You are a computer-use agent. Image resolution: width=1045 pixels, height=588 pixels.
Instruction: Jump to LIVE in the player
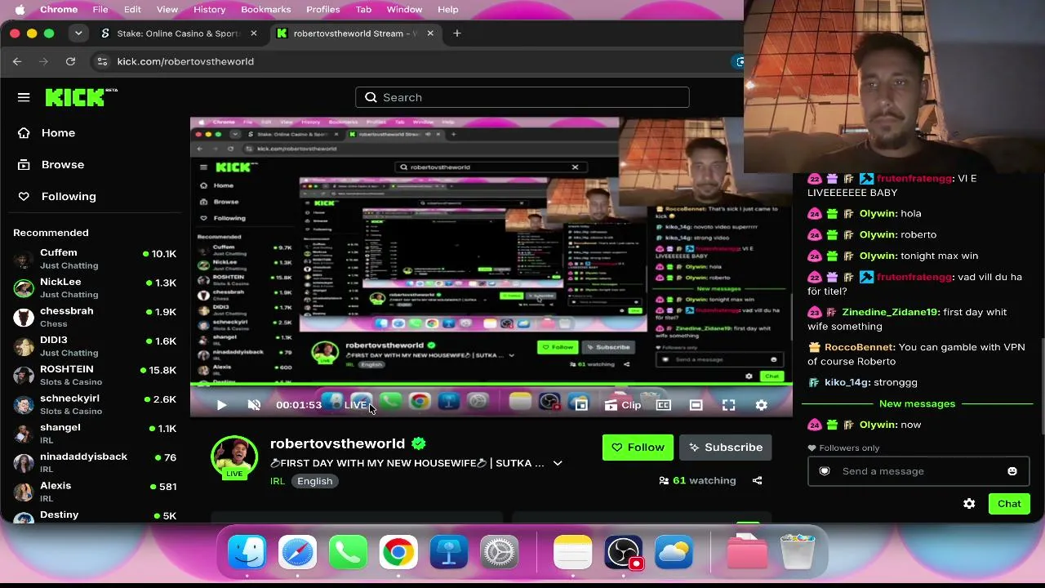coord(355,405)
